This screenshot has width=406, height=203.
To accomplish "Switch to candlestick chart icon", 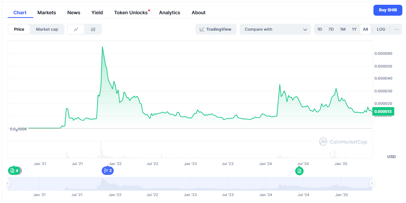I will point(93,29).
